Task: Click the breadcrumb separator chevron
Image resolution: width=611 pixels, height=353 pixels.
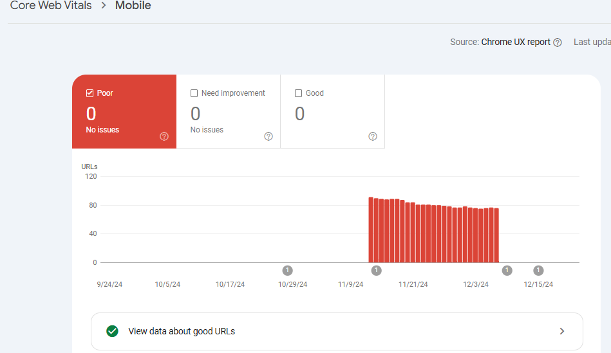Action: [104, 5]
